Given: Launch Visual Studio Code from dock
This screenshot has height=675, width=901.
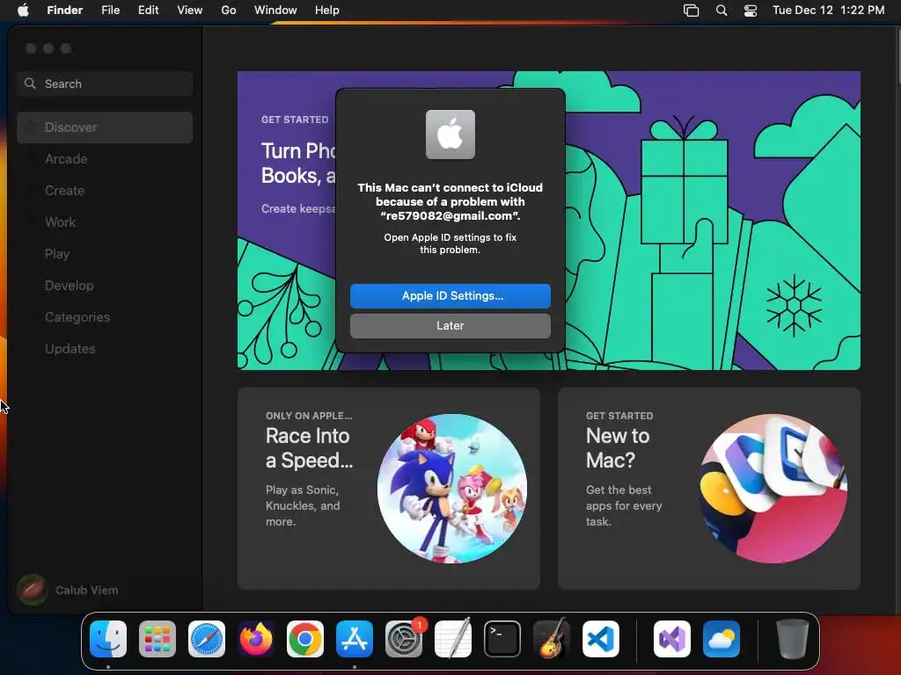Looking at the screenshot, I should pos(601,639).
